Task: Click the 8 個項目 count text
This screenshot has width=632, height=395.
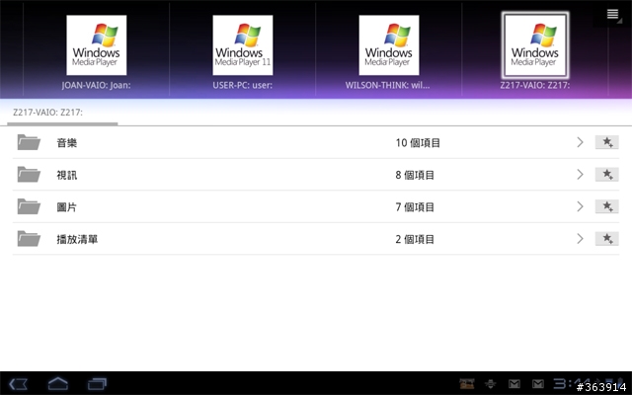Action: pyautogui.click(x=415, y=175)
